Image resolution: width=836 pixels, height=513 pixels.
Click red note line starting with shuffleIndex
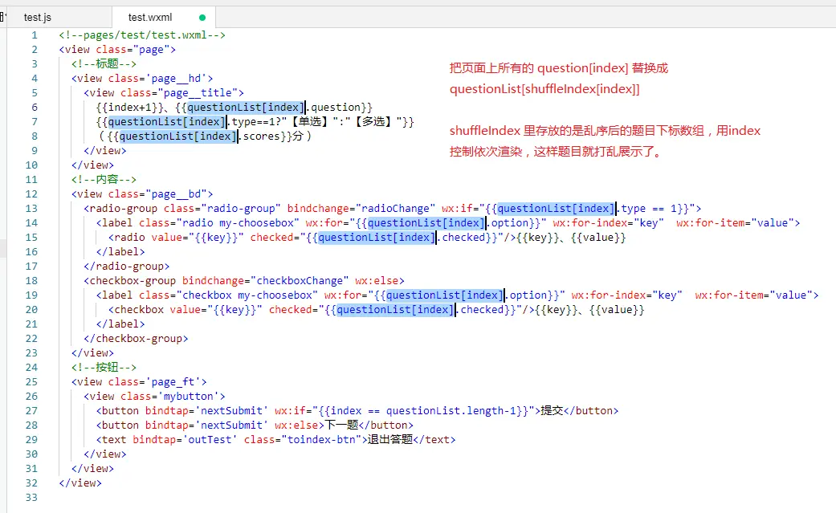[x=606, y=131]
